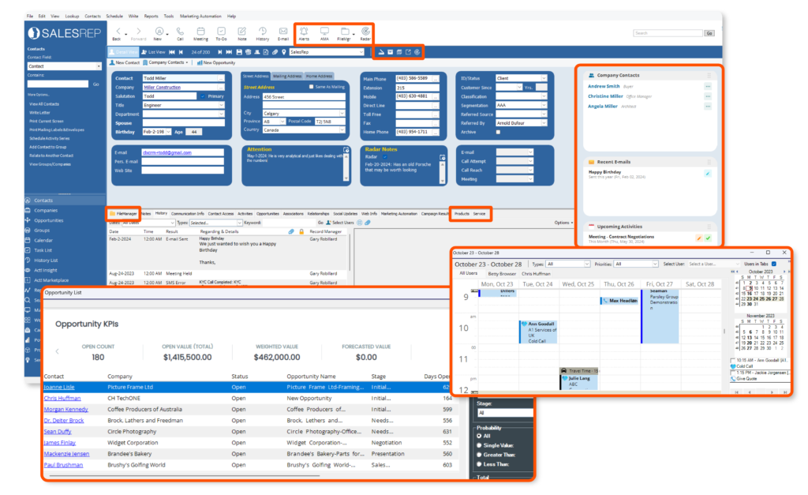The width and height of the screenshot is (808, 495).
Task: Open the City dropdown showing Calgary
Action: (x=341, y=114)
